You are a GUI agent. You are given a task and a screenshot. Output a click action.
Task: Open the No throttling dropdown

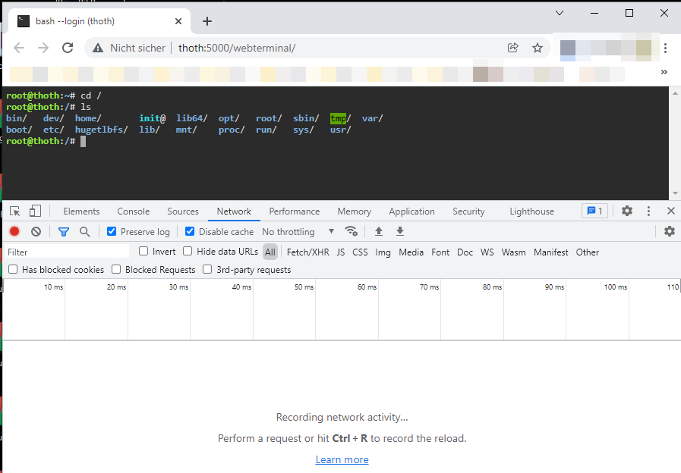coord(298,231)
